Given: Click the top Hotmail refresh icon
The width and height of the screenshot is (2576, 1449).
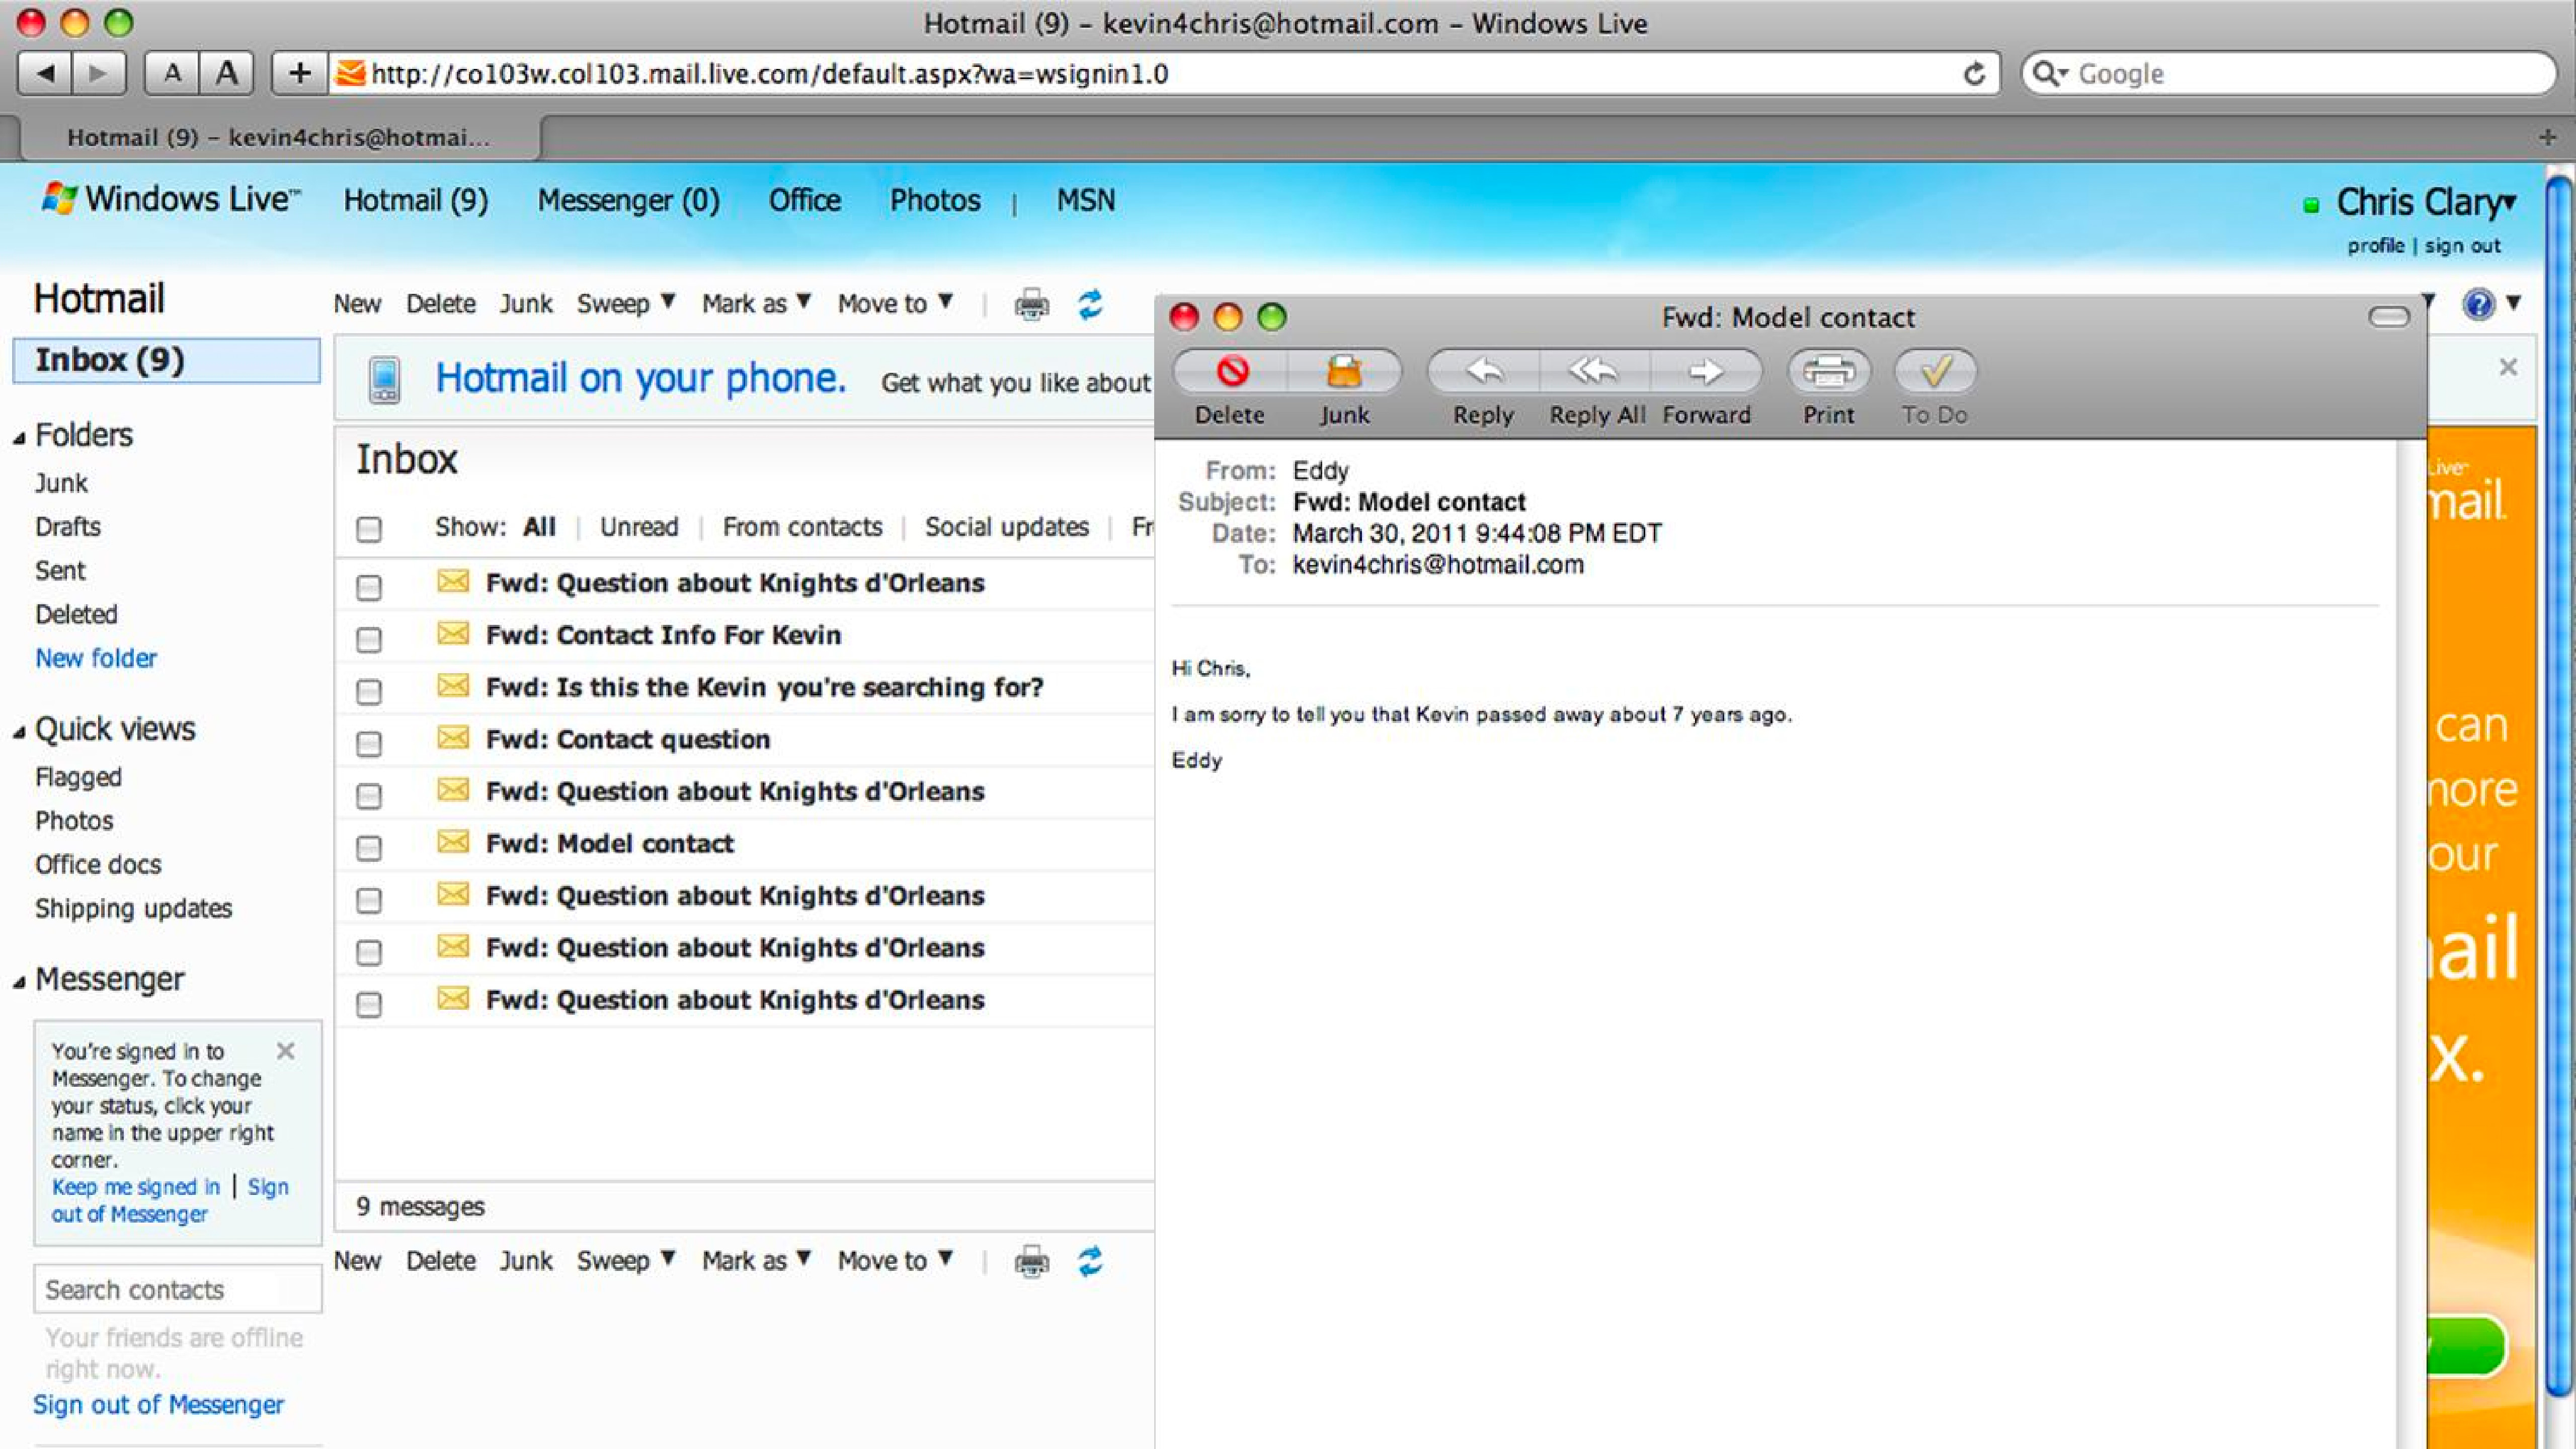Looking at the screenshot, I should [1090, 304].
